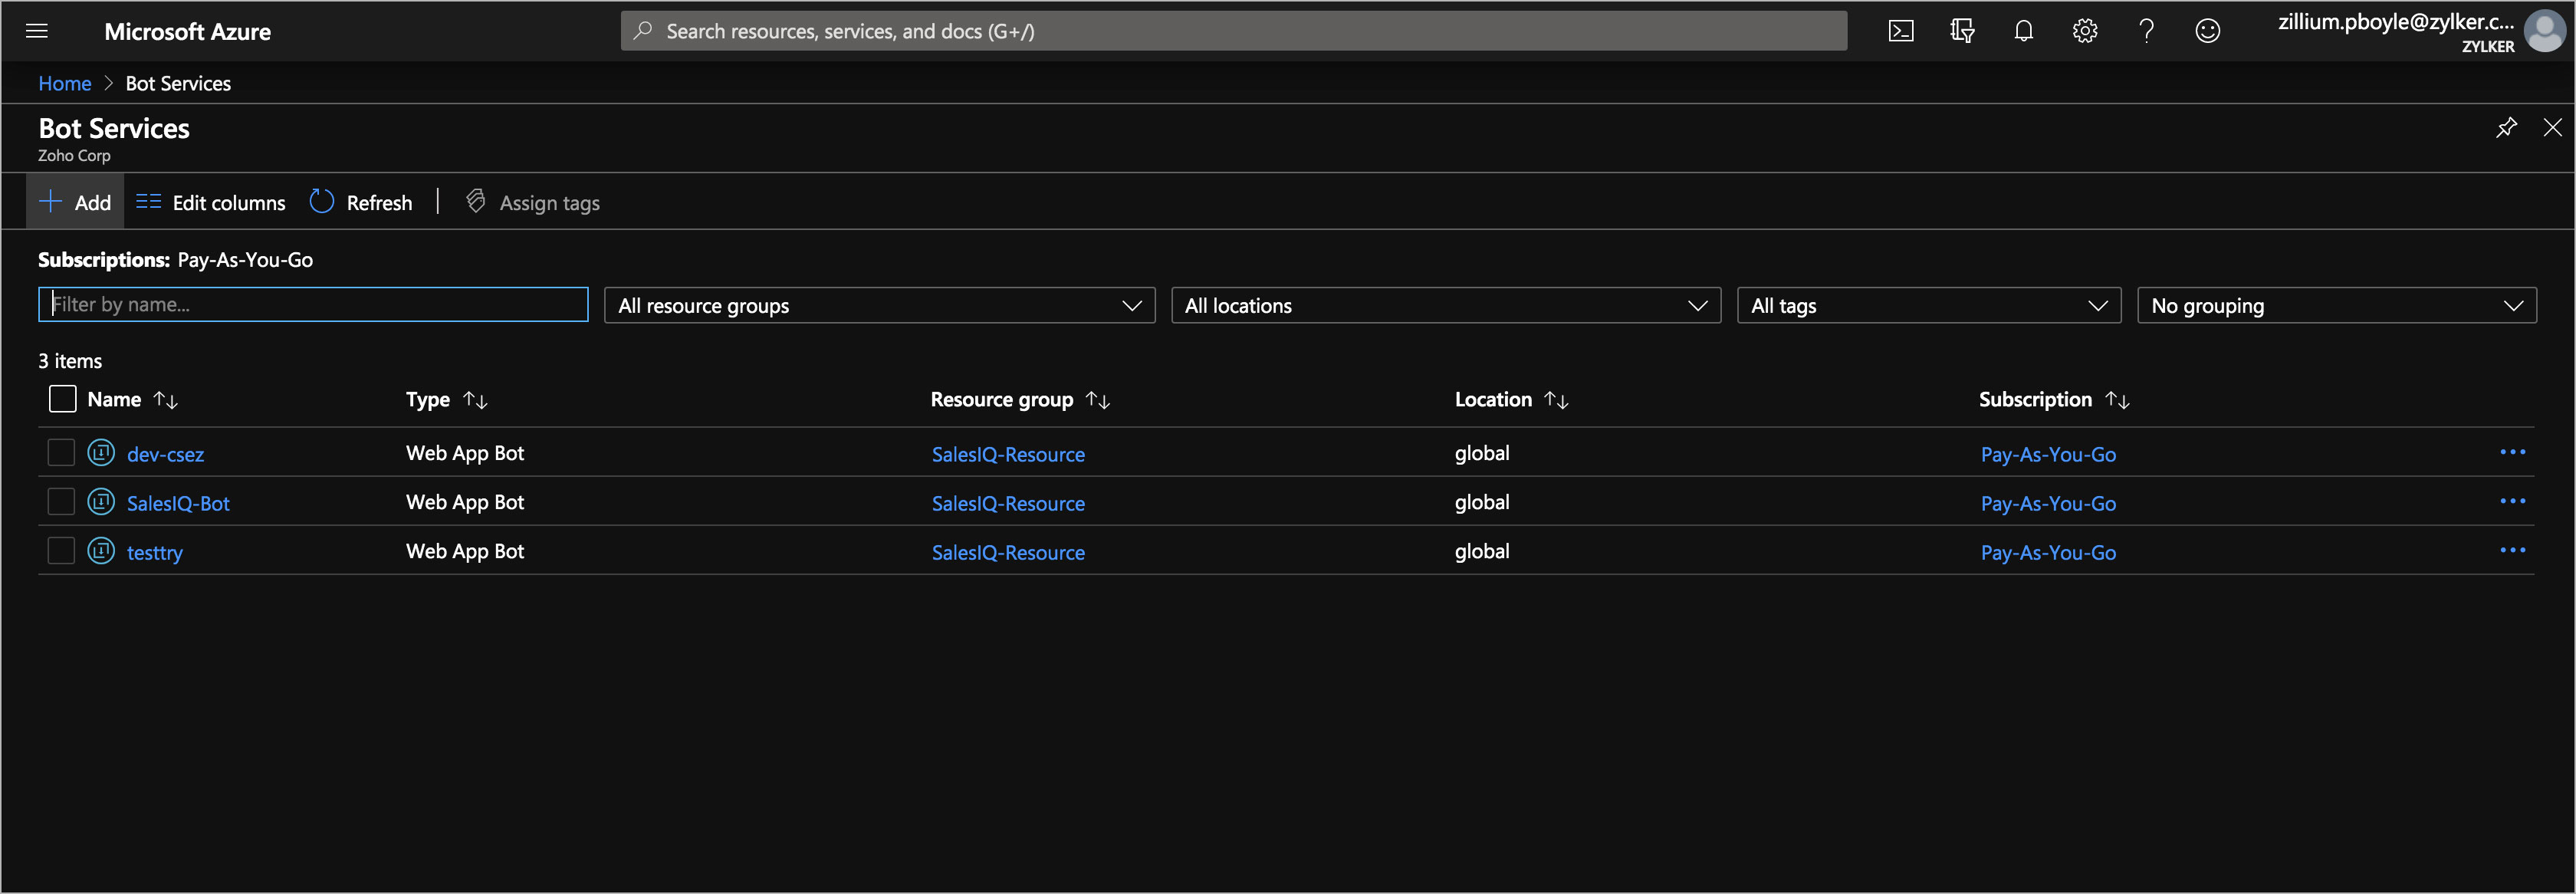The height and width of the screenshot is (894, 2576).
Task: Open the Directory and subscription filter icon
Action: click(x=1962, y=31)
